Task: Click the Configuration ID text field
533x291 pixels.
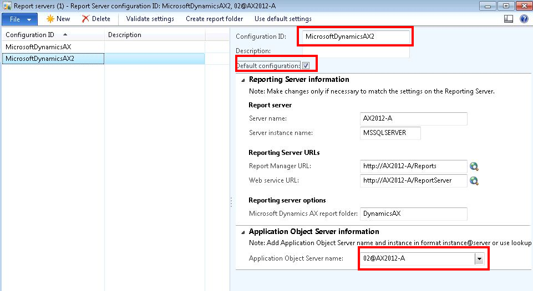Action: (355, 37)
